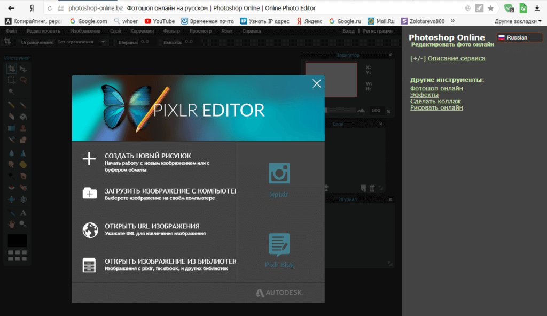Select the Crop tool in the toolbox
Image resolution: width=547 pixels, height=316 pixels.
11,69
